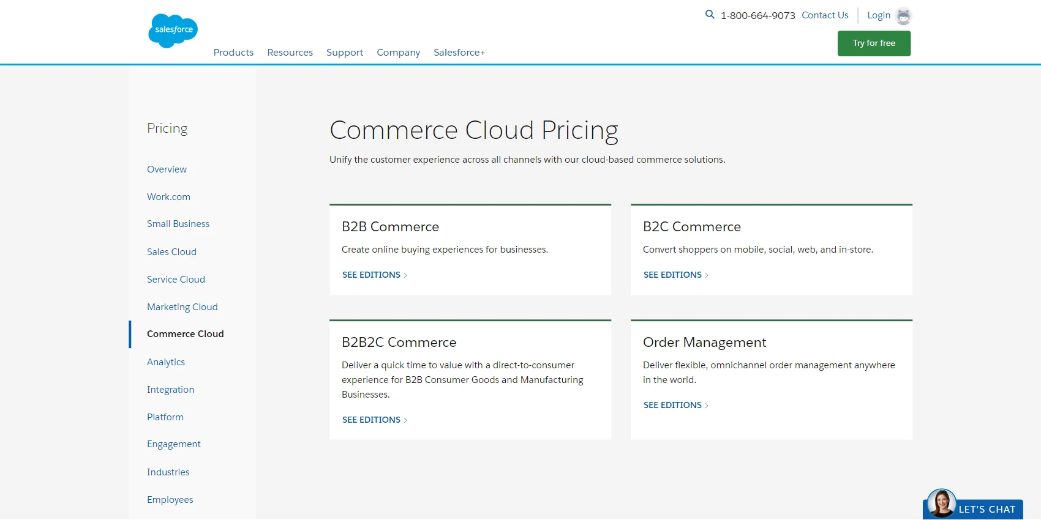Click the Commerce Cloud Pricing heading
Screen dimensions: 1041x520
(x=474, y=131)
